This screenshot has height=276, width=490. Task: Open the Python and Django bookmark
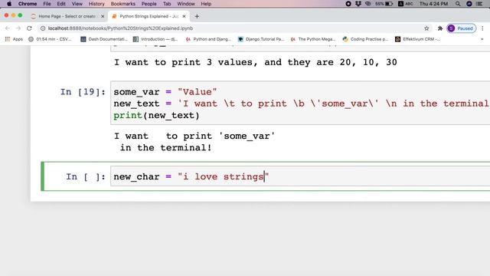208,39
